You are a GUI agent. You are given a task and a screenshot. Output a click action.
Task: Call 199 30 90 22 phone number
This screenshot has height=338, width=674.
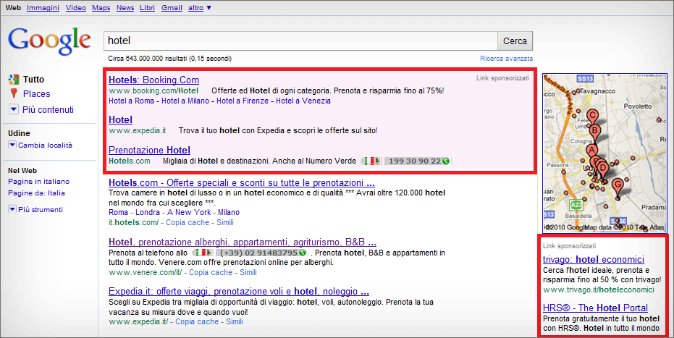[x=416, y=161]
